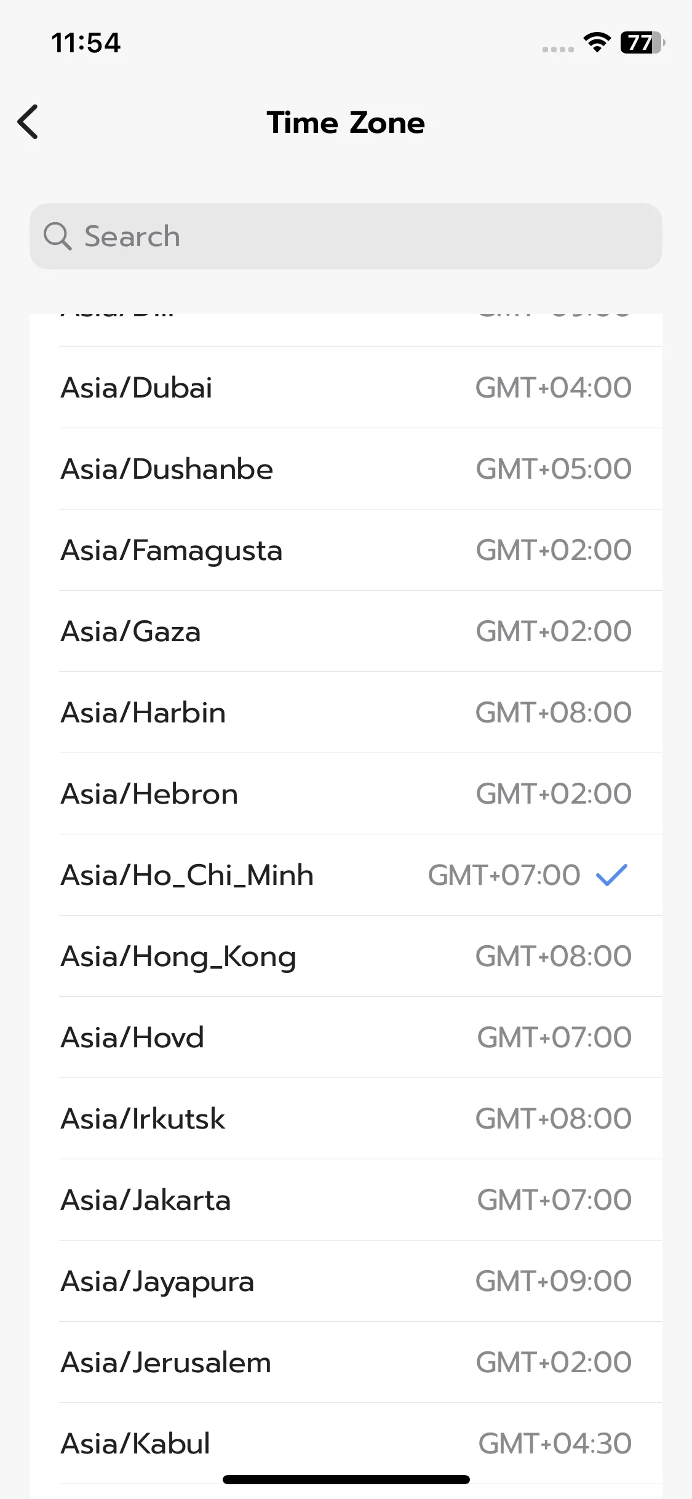The image size is (692, 1499).
Task: Switch to Asia/Hong_Kong time zone
Action: pos(346,956)
